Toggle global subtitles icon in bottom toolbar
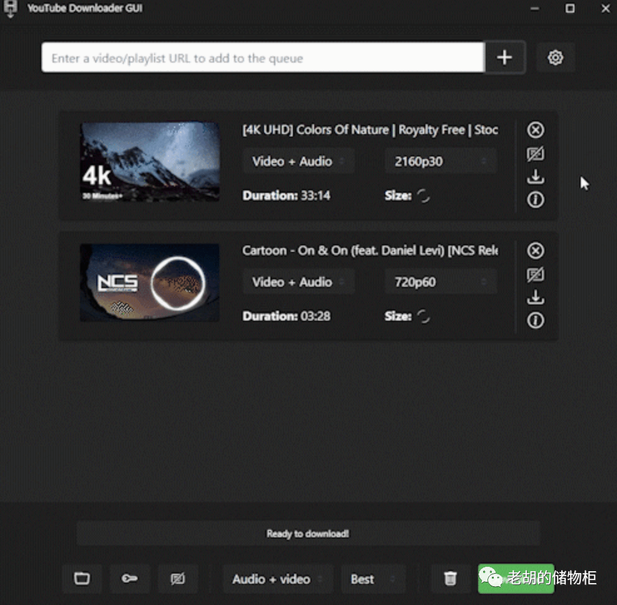 178,579
